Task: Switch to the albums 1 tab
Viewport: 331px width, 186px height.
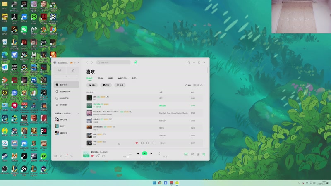Action: coord(110,78)
